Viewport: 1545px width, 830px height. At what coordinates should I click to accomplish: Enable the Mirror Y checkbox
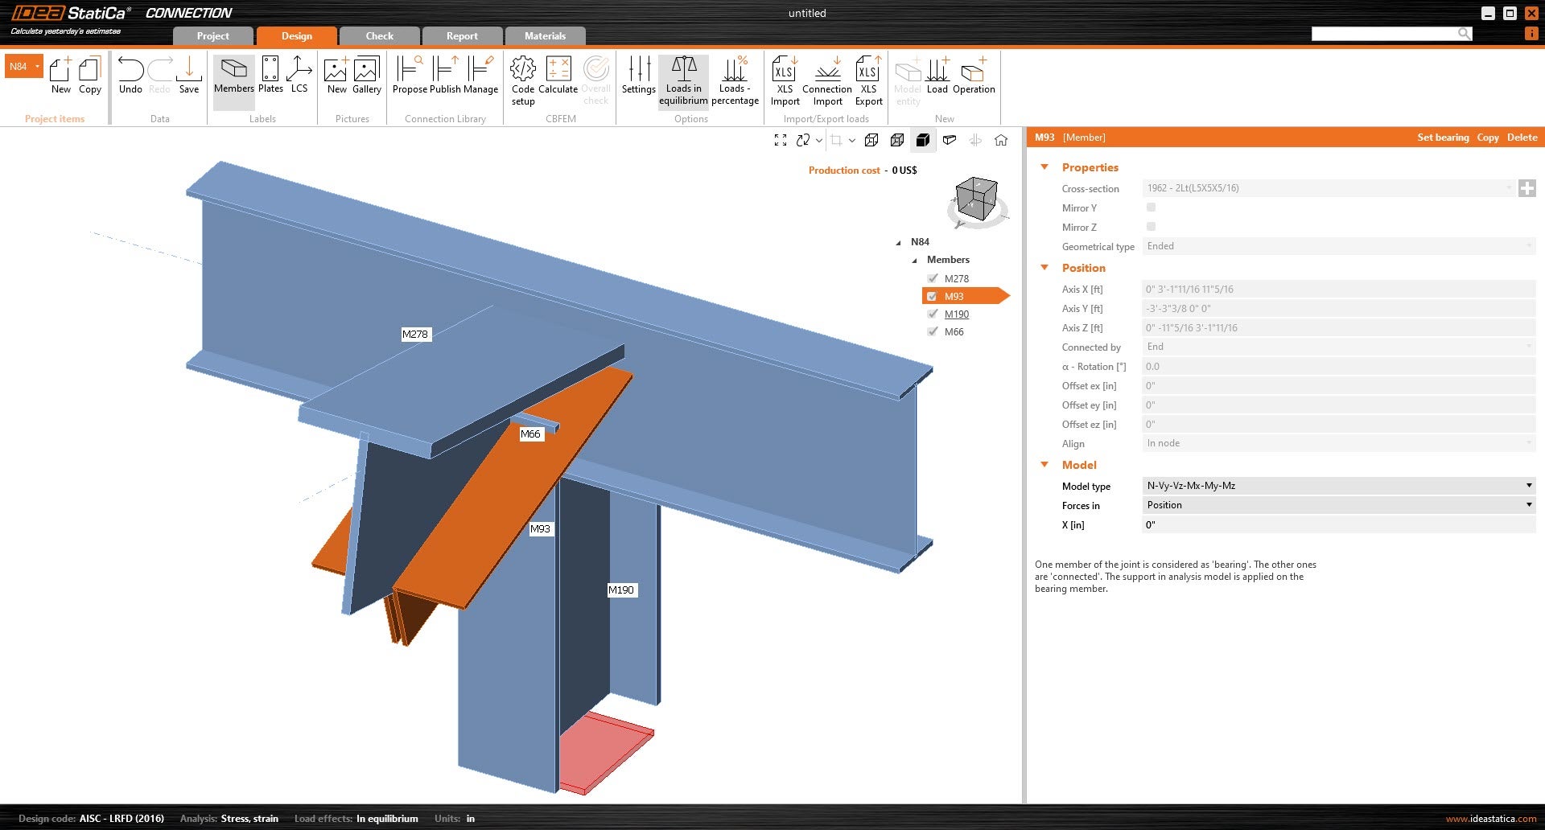[1151, 207]
